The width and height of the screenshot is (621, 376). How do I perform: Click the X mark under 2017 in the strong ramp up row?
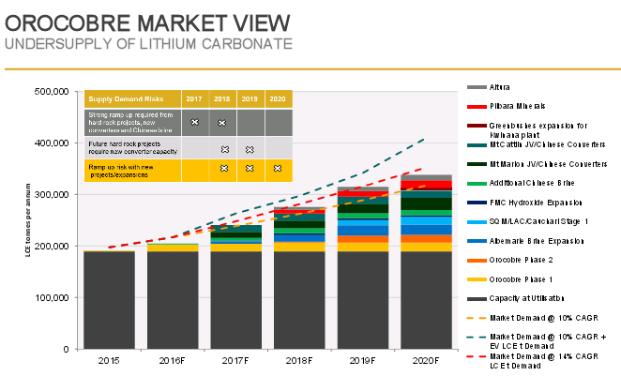(194, 122)
